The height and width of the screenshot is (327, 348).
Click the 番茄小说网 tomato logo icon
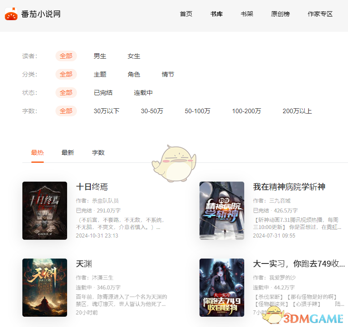11,14
